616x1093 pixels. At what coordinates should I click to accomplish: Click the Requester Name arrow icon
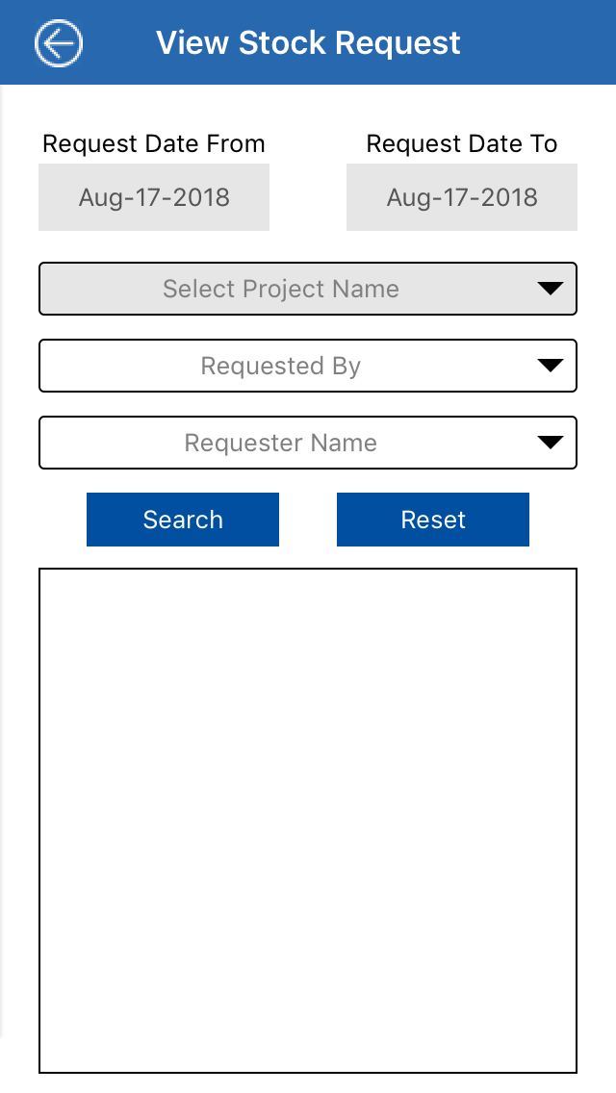550,443
